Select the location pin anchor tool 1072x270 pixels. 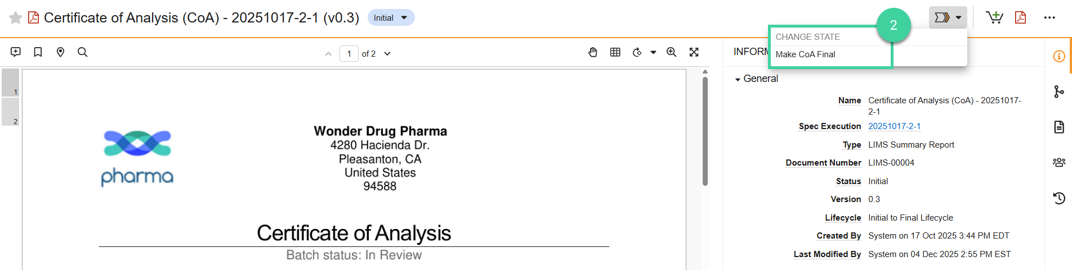pyautogui.click(x=60, y=52)
